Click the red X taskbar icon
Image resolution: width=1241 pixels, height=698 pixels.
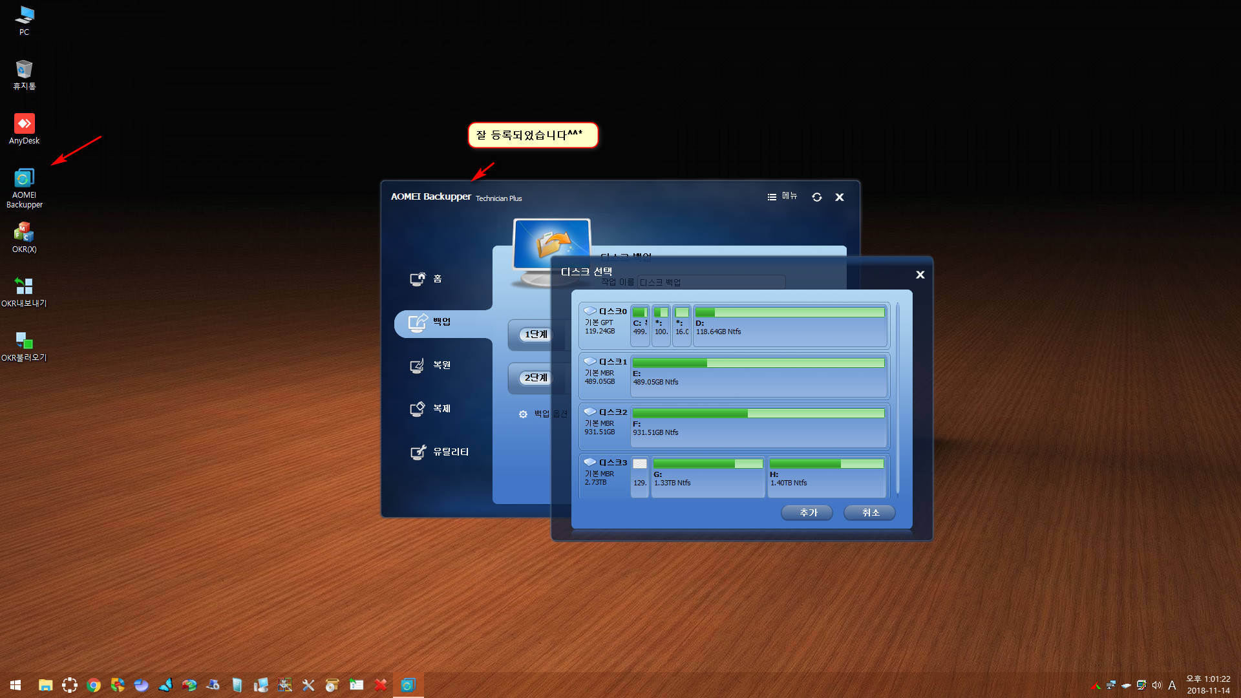[381, 685]
